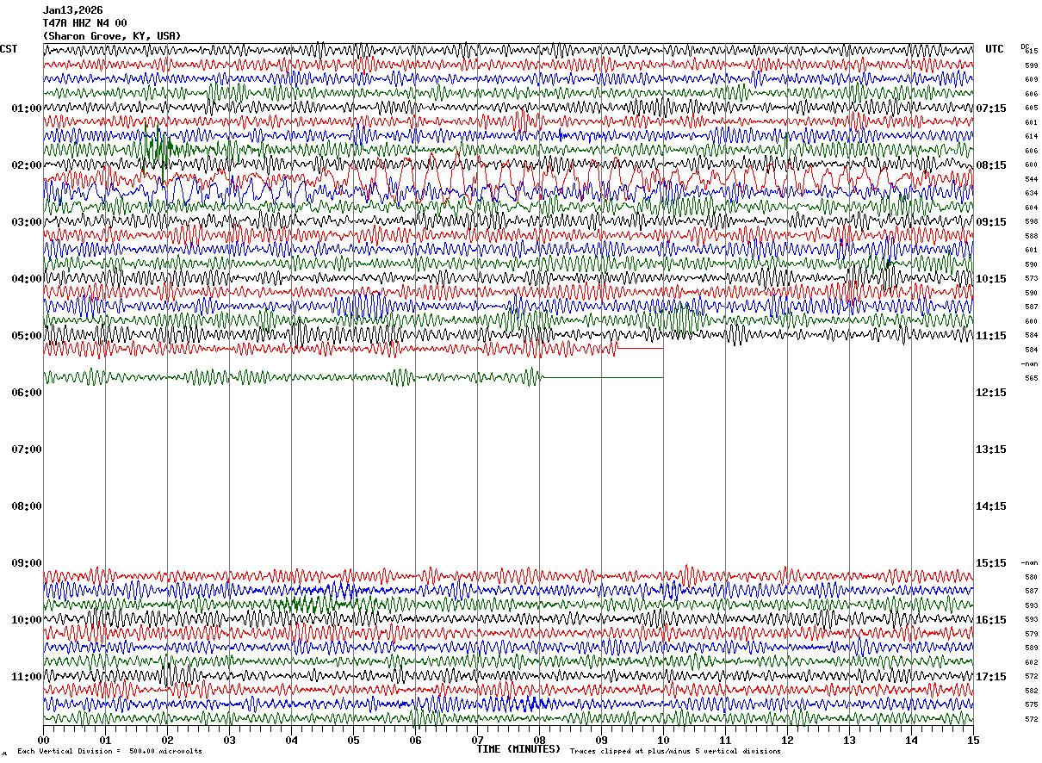Viewport: 1042px width, 763px height.
Task: Click the 07:15 UTC time label
Action: pos(991,109)
